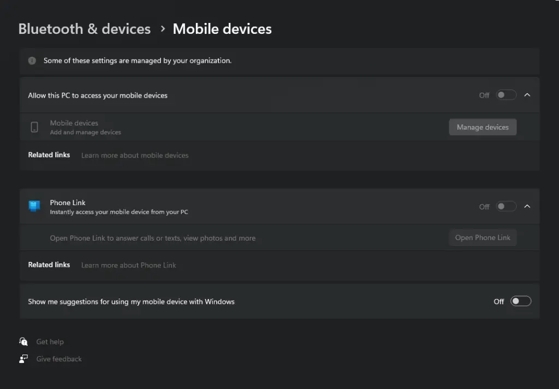Collapse the Phone Link section chevron
Image resolution: width=559 pixels, height=389 pixels.
tap(527, 207)
